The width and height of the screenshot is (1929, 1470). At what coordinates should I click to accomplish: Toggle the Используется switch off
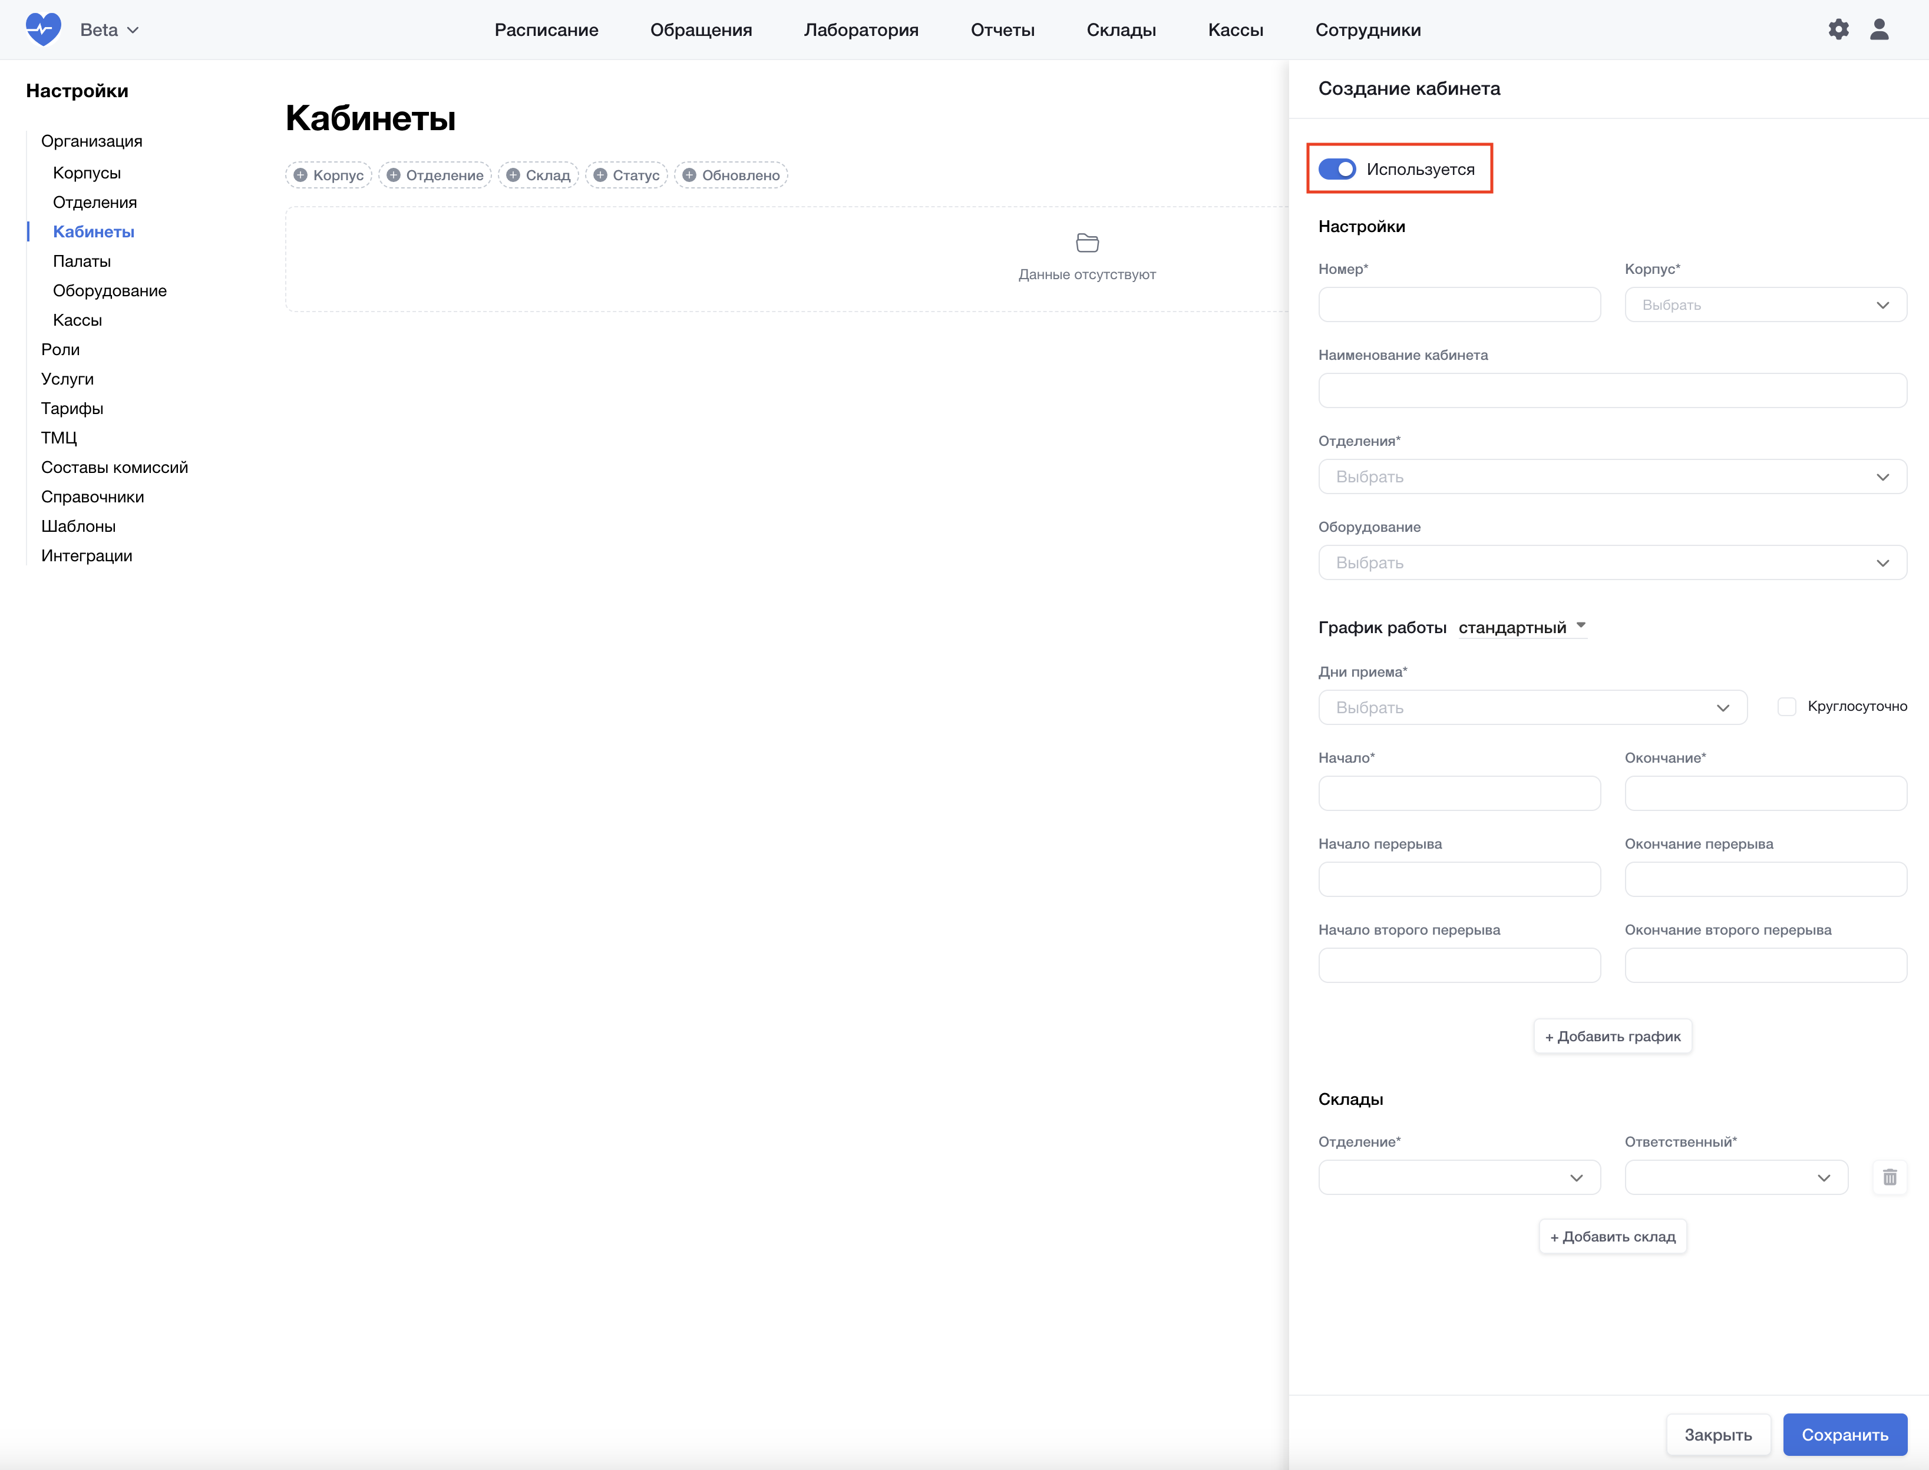[x=1336, y=169]
